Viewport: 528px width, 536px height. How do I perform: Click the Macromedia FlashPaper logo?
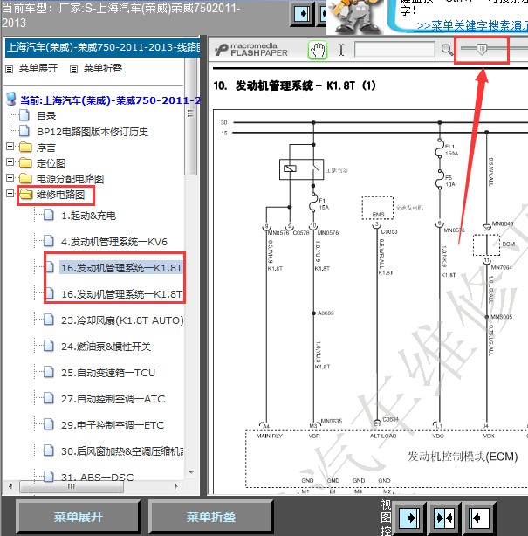point(251,50)
